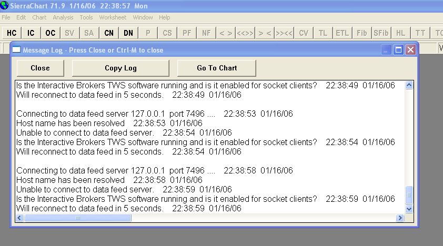Image resolution: width=443 pixels, height=246 pixels.
Task: Click 'Will reconnect' line at 22:38:54
Action: coord(129,151)
